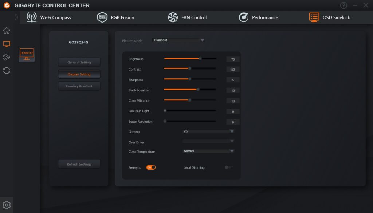Select the monitor icon in the sidebar

tap(7, 44)
